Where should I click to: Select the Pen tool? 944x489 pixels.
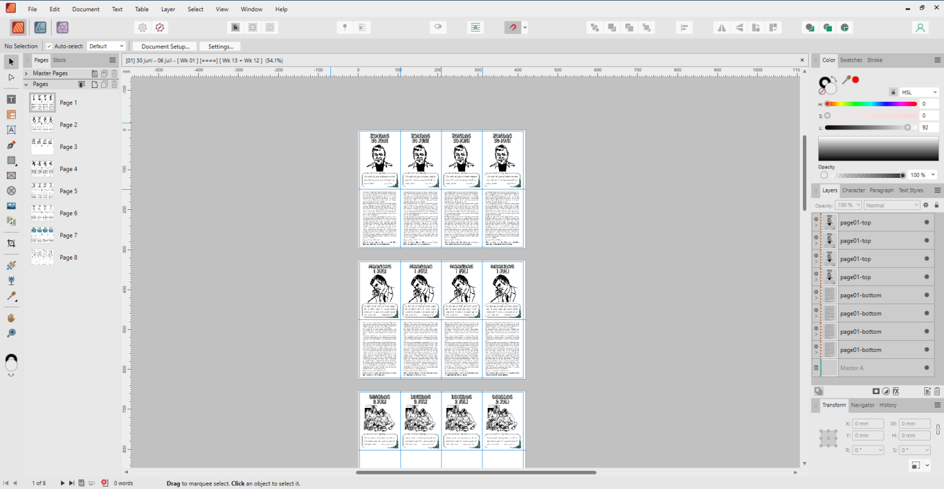[x=11, y=145]
